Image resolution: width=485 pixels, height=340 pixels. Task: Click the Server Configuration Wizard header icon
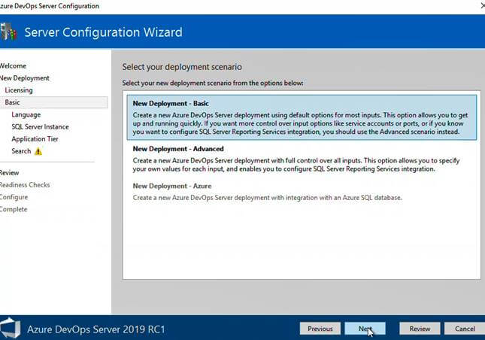[x=8, y=32]
